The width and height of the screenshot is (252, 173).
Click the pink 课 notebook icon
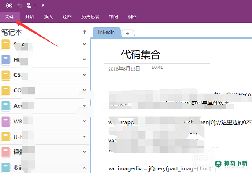click(5, 152)
